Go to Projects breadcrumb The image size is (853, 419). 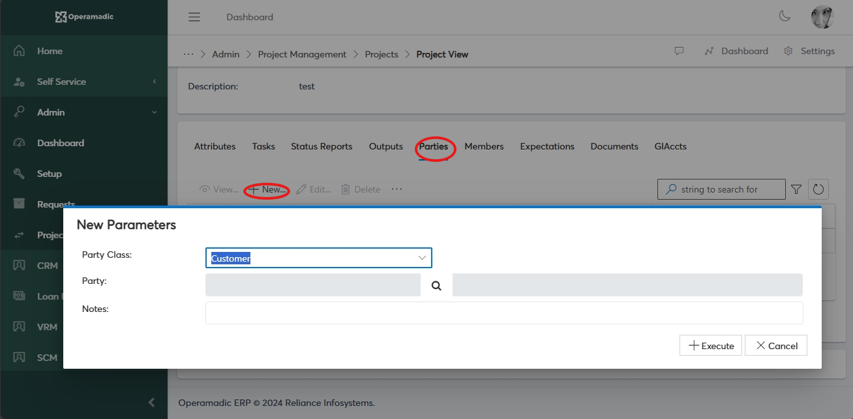pyautogui.click(x=382, y=54)
